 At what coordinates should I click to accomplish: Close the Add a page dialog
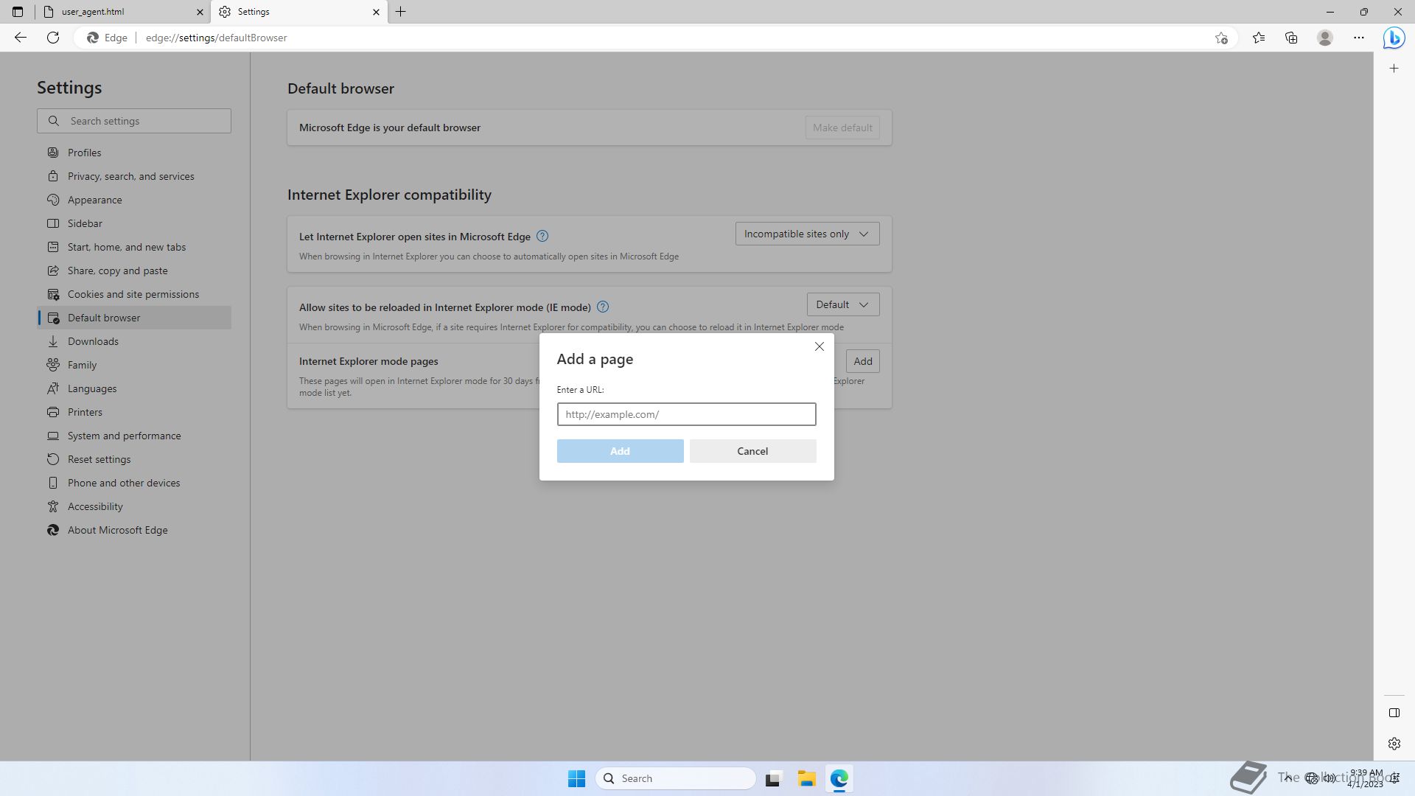[819, 346]
